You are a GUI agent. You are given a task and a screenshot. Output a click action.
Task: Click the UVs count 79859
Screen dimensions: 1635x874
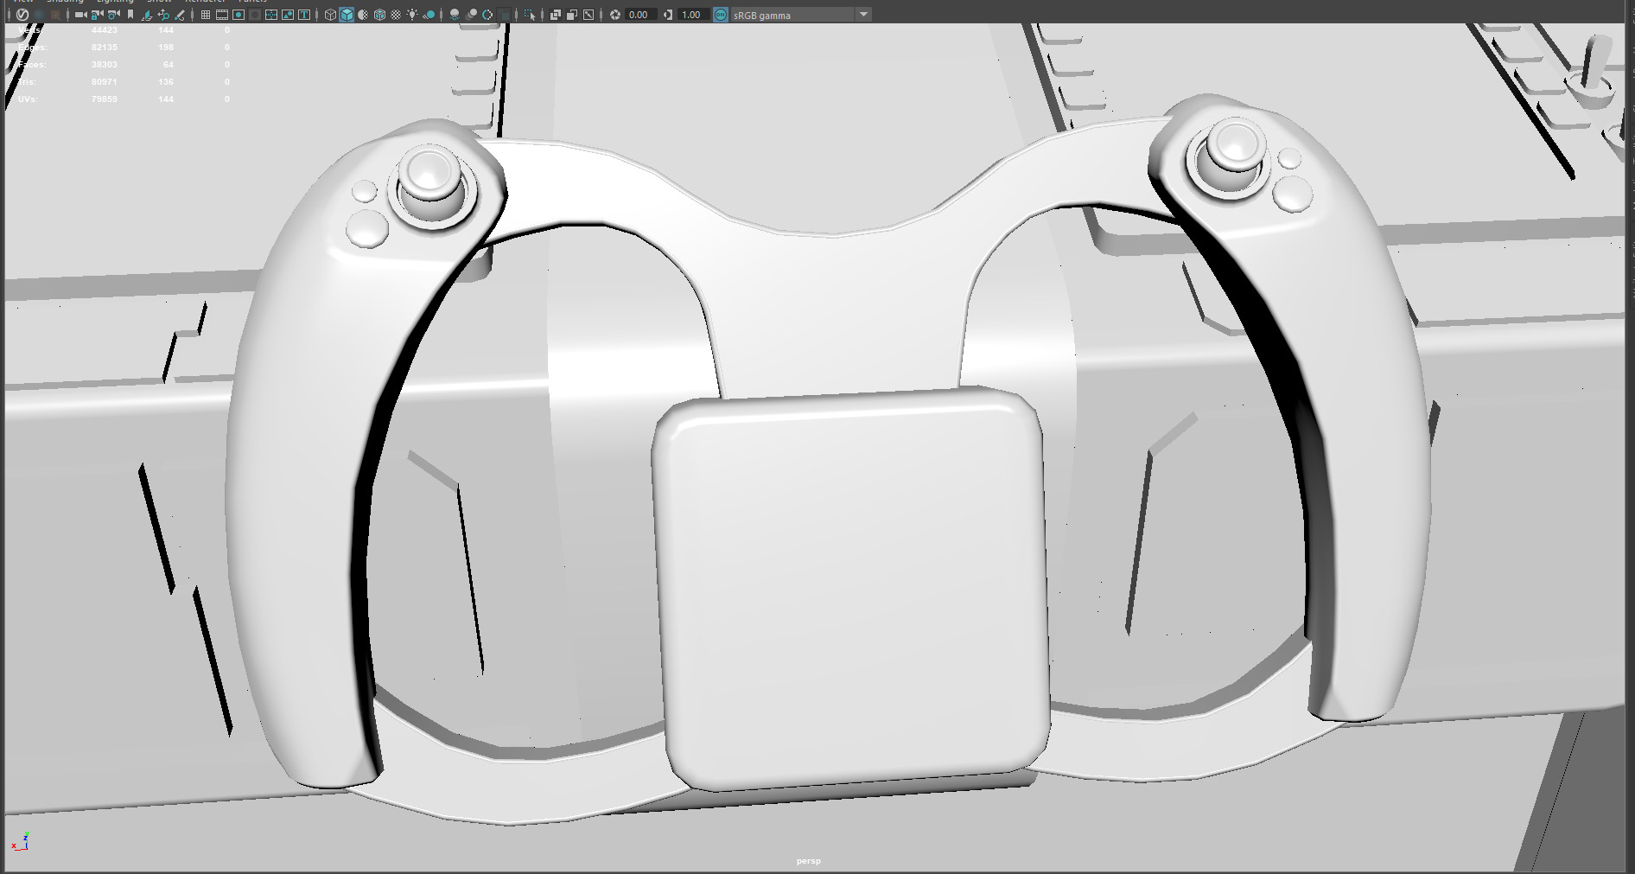point(105,99)
